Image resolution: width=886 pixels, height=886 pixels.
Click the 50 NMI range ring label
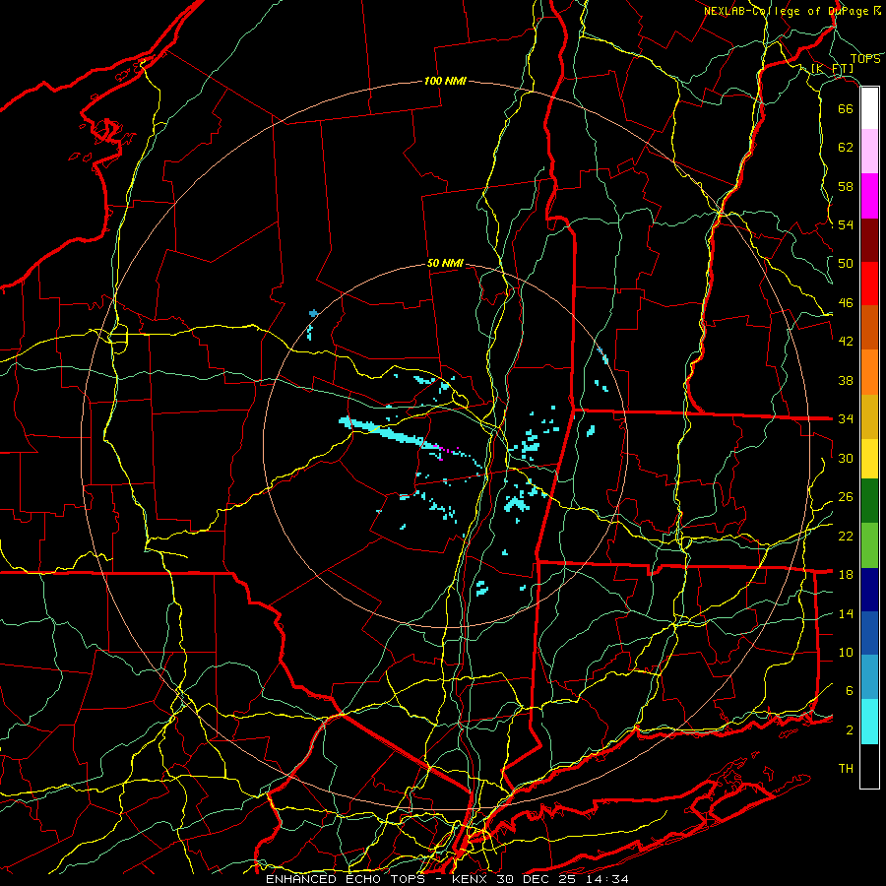pos(445,263)
